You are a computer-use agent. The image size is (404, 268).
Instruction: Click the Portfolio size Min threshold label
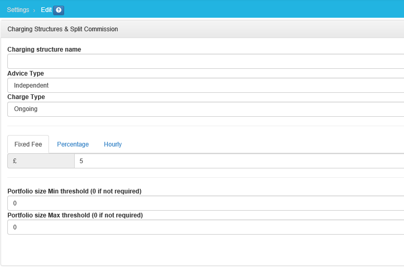(75, 191)
